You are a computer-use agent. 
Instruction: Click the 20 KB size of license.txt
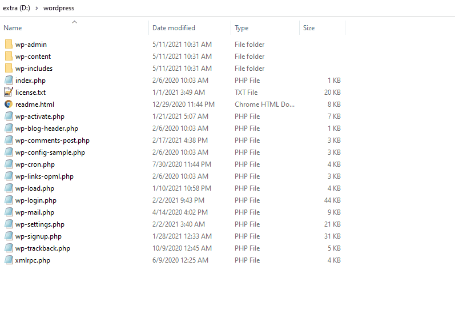click(332, 92)
